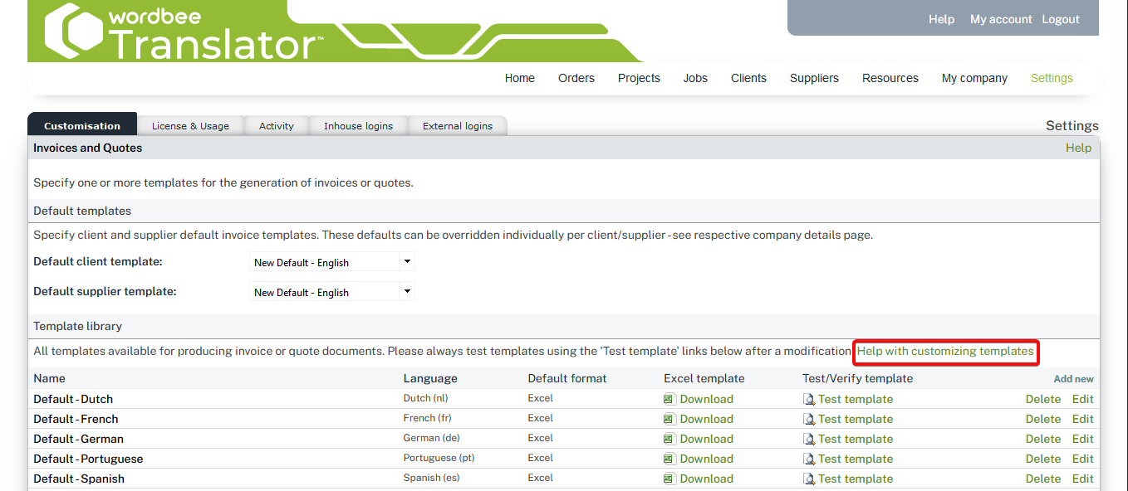Open the Inhouse logins tab

coord(358,126)
